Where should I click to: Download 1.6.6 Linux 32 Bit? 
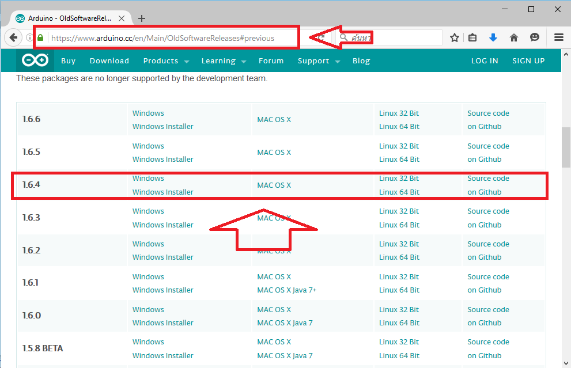click(399, 113)
